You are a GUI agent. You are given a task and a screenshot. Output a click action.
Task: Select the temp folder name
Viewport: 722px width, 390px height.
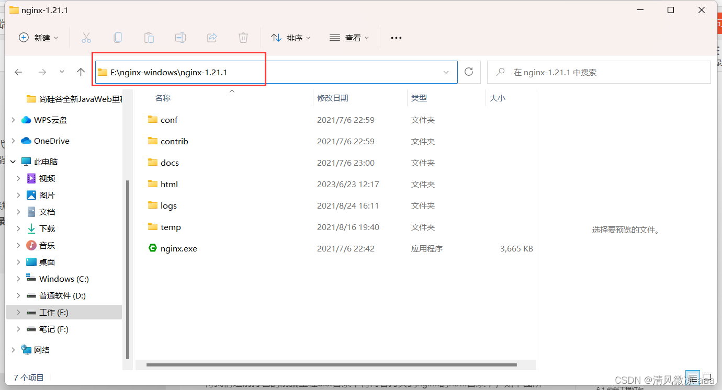[171, 227]
